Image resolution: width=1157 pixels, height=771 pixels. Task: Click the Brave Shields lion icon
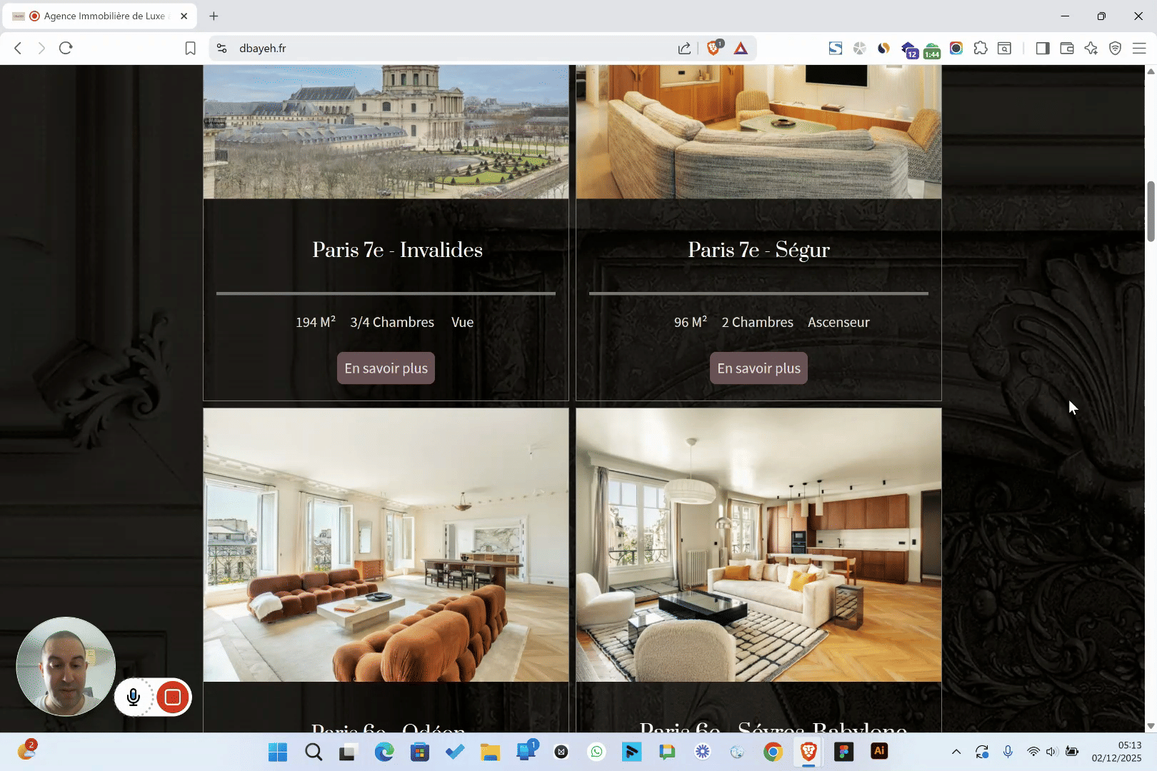tap(713, 48)
